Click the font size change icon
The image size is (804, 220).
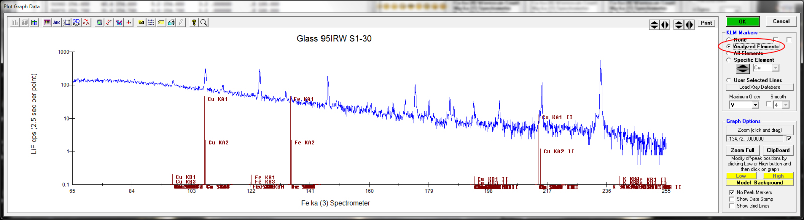point(86,23)
